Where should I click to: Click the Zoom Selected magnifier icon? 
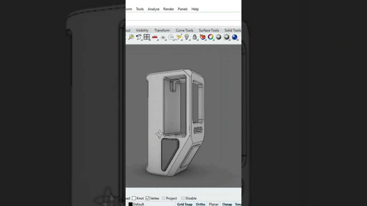click(131, 37)
